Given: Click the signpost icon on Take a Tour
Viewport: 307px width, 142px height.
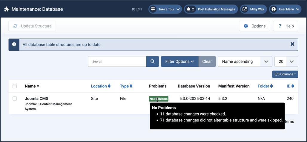Looking at the screenshot, I should pyautogui.click(x=153, y=9).
